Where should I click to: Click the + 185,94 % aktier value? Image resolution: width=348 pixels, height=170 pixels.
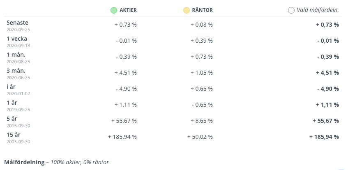[122, 137]
